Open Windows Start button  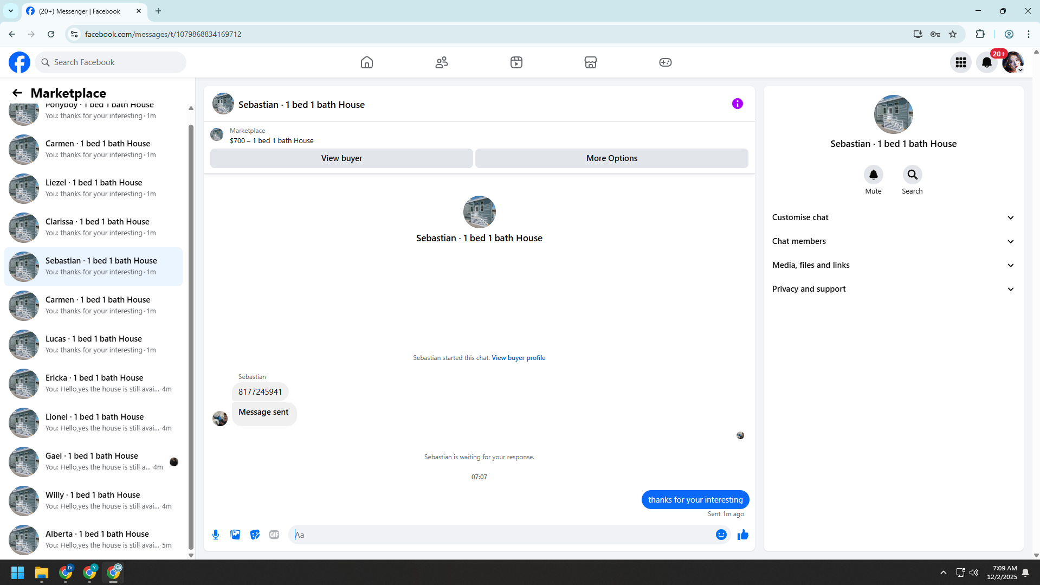[x=18, y=573]
